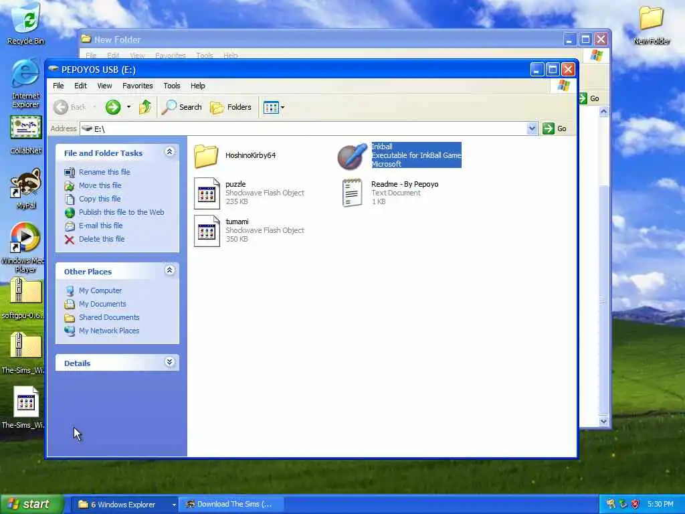
Task: Click the Views toolbar icon
Action: click(271, 107)
